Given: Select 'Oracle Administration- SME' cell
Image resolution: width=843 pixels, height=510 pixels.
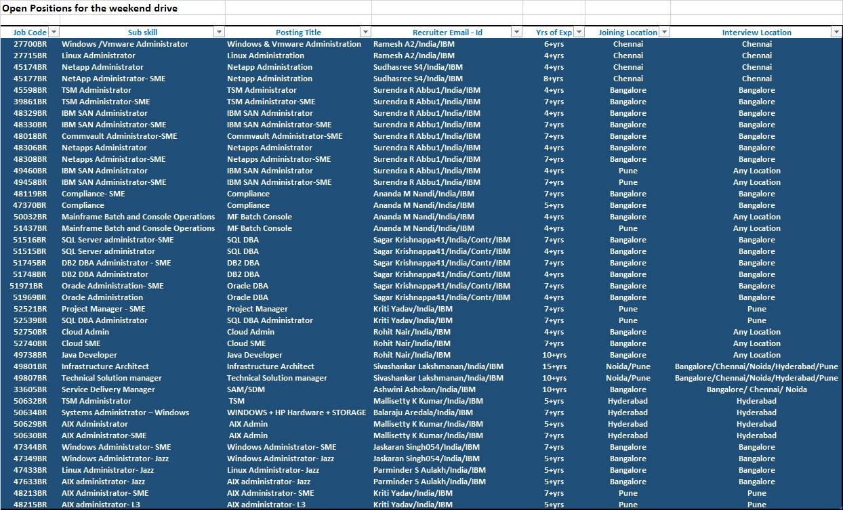Looking at the screenshot, I should tap(112, 286).
